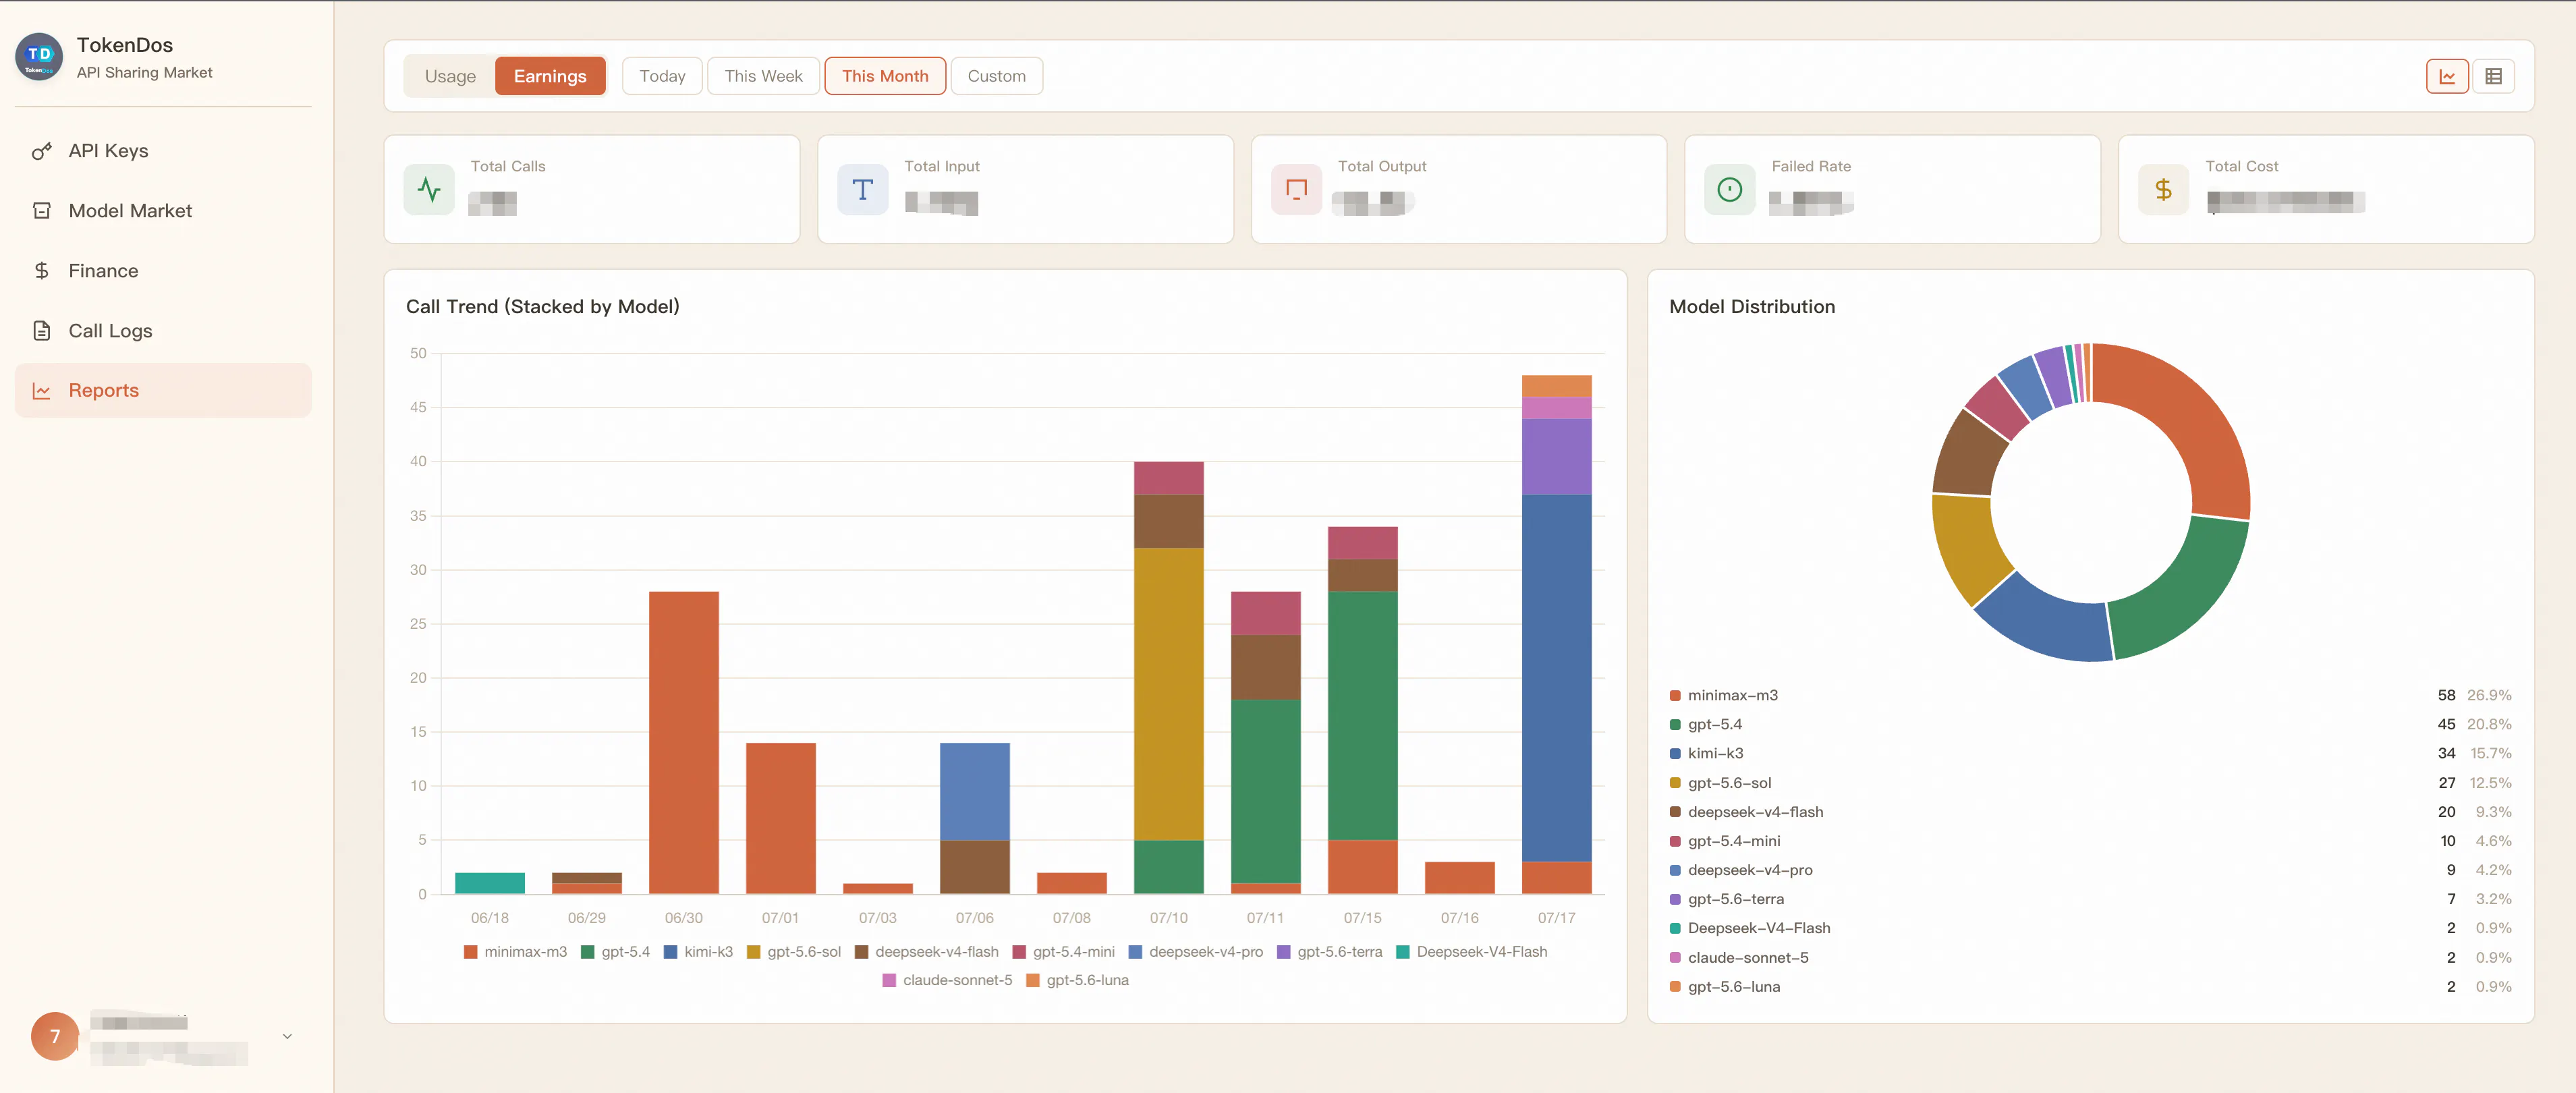The width and height of the screenshot is (2576, 1093).
Task: Click the user avatar showing 7
Action: [x=55, y=1037]
